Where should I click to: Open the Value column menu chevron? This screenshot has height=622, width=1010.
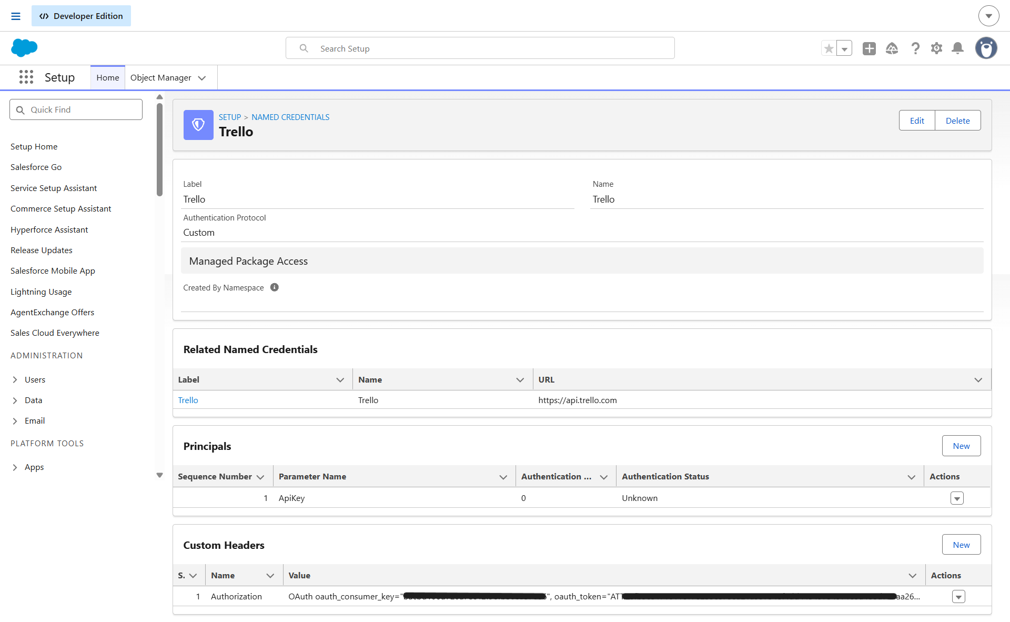pos(913,576)
